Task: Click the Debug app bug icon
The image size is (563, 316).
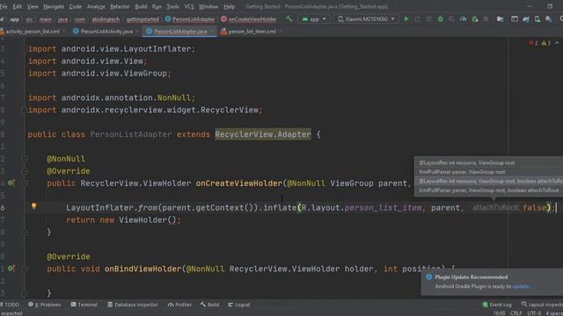Action: (x=440, y=19)
